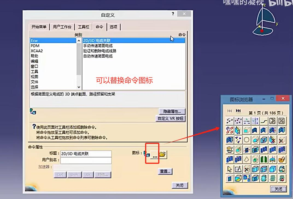Switch to the 用户工作台 tab

(x=62, y=27)
